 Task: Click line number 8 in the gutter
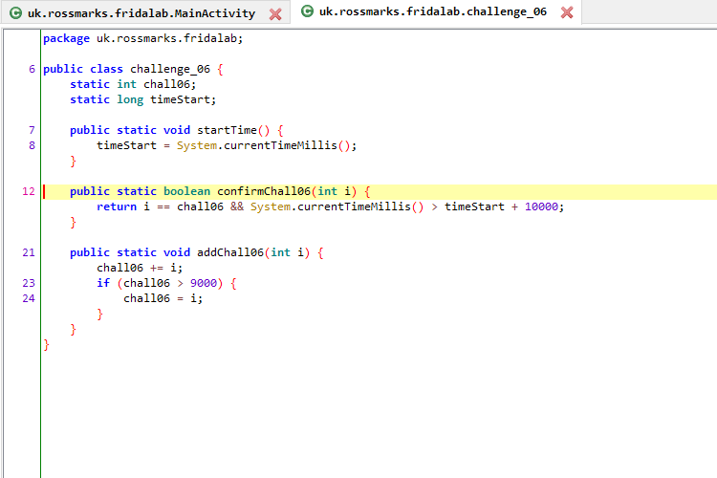click(32, 145)
